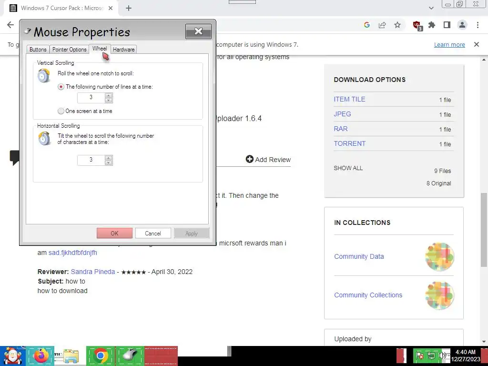Click the Action Center flag tray icon
488x366 pixels.
[x=419, y=356]
